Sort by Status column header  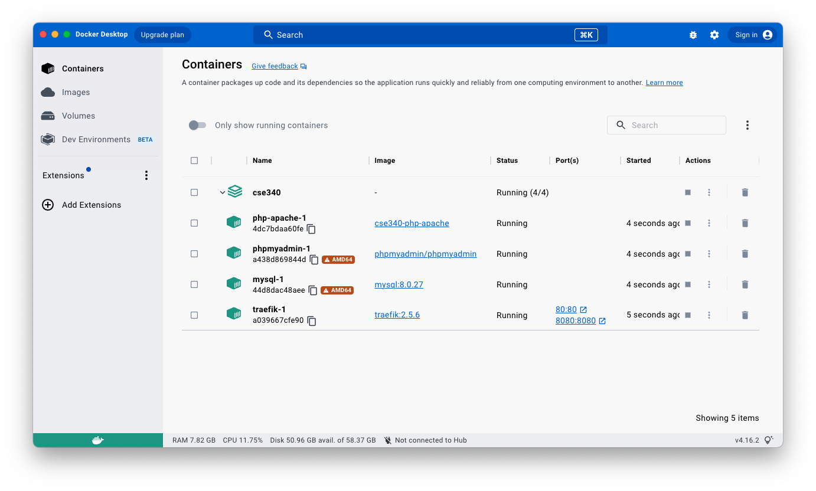[507, 161]
